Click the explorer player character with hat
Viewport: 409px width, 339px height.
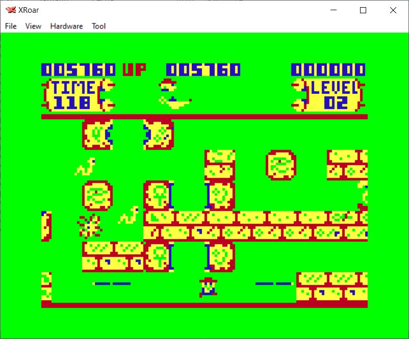[208, 288]
